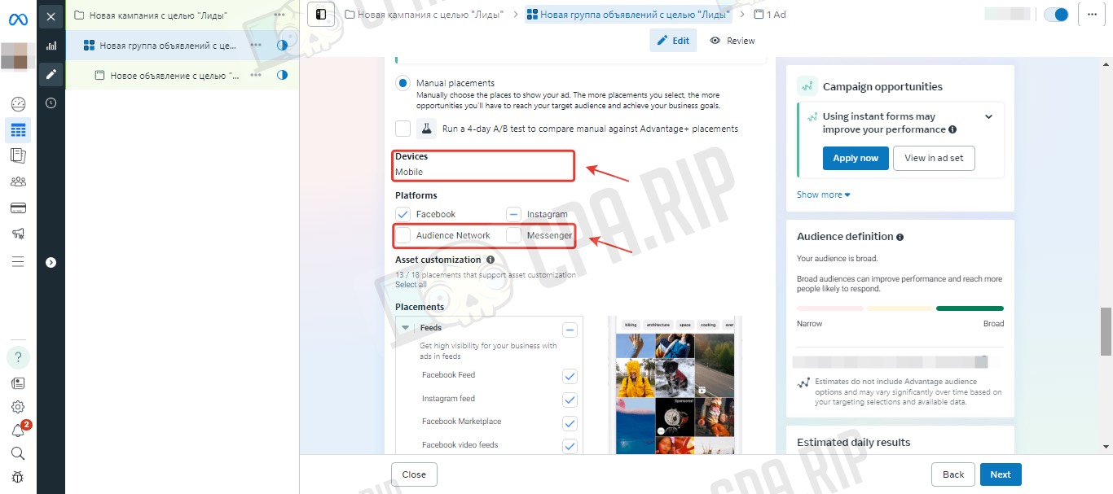Click the Back button
Screen dimensions: 1113x494
pyautogui.click(x=953, y=474)
